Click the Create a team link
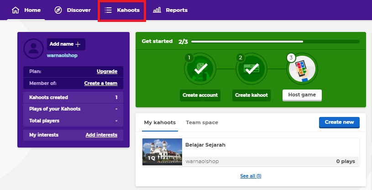 [x=101, y=84]
